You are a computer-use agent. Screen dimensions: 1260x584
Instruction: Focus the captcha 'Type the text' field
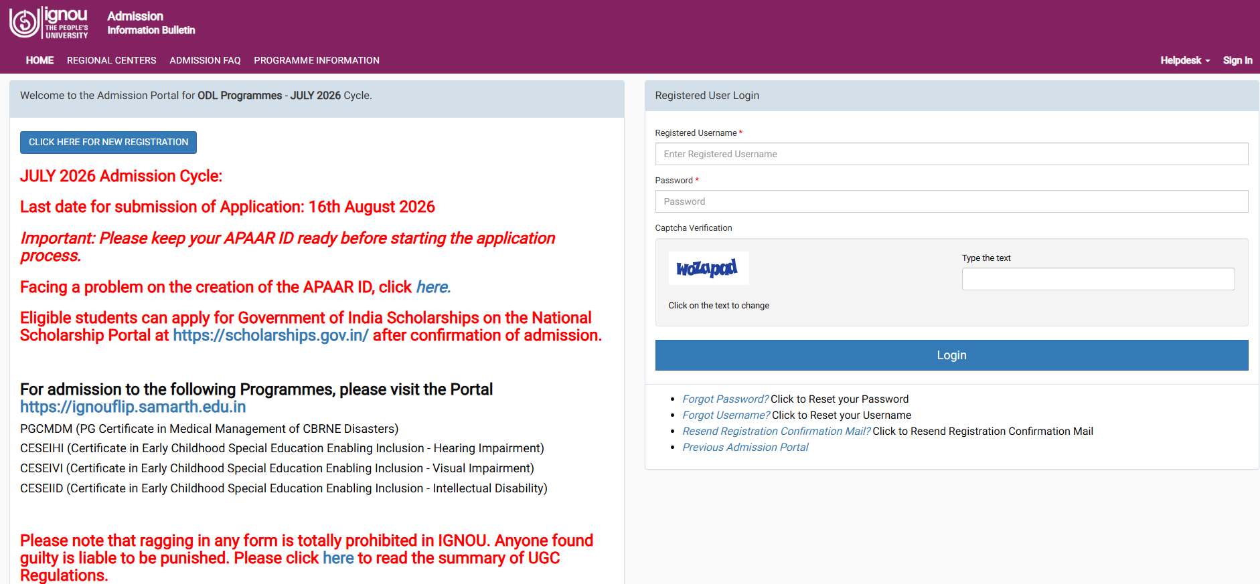point(1098,279)
